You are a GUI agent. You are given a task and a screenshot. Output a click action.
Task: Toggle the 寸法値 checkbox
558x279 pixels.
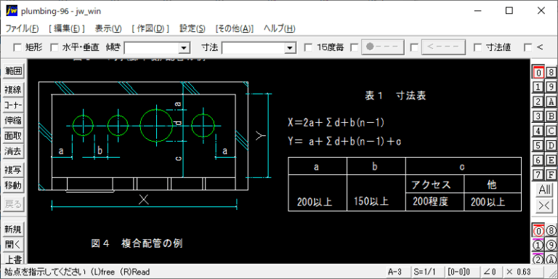point(478,47)
